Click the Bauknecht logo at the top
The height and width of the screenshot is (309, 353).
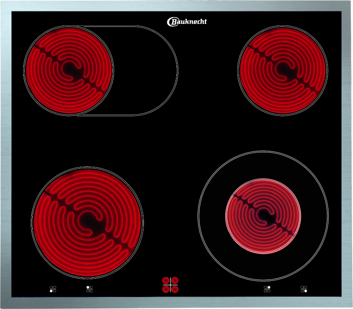187,22
